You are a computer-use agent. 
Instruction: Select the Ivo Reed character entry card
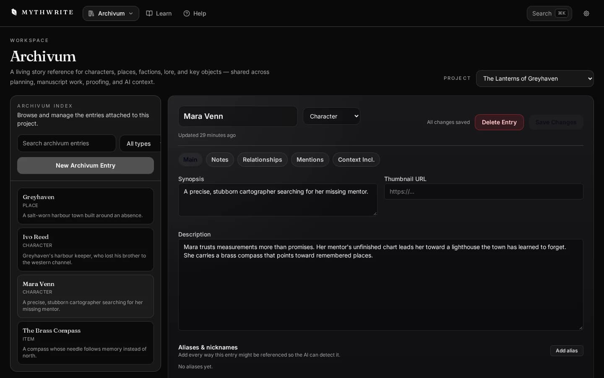[86, 249]
